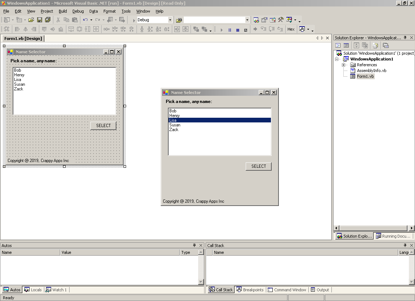This screenshot has width=415, height=301.
Task: Open the Find combo box dropdown arrow
Action: (247, 20)
